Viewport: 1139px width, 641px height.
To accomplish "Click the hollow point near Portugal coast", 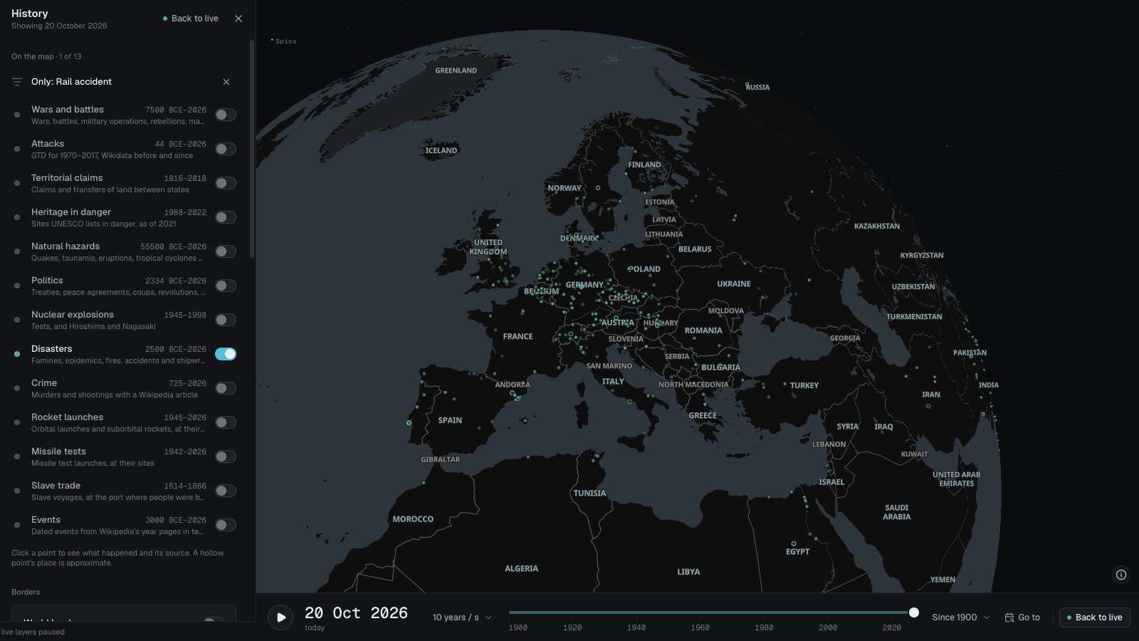I will 409,423.
